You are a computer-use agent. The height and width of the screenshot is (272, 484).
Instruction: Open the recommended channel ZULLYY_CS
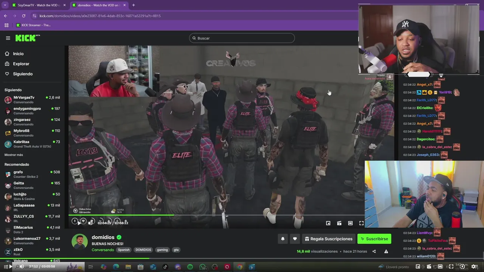pos(32,218)
